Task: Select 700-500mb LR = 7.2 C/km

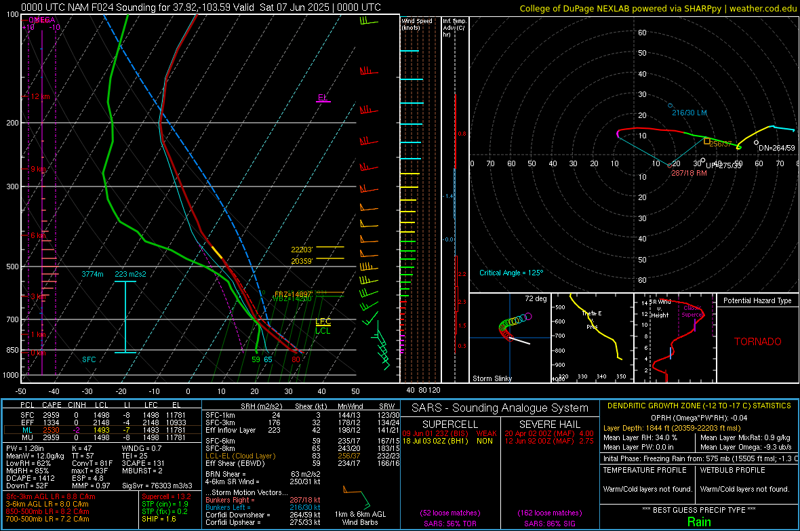Action: pos(47,519)
